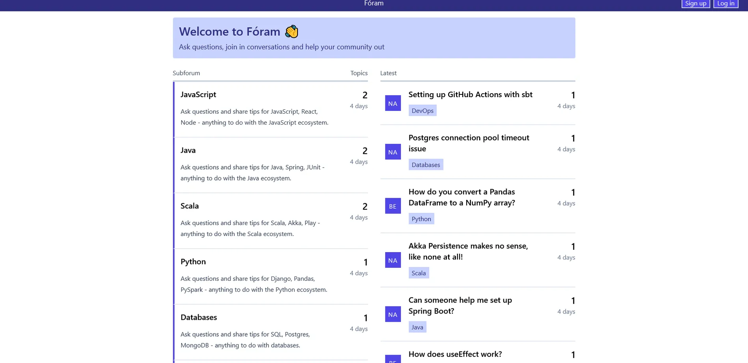
Task: Select the Databases tag badge
Action: pos(426,164)
